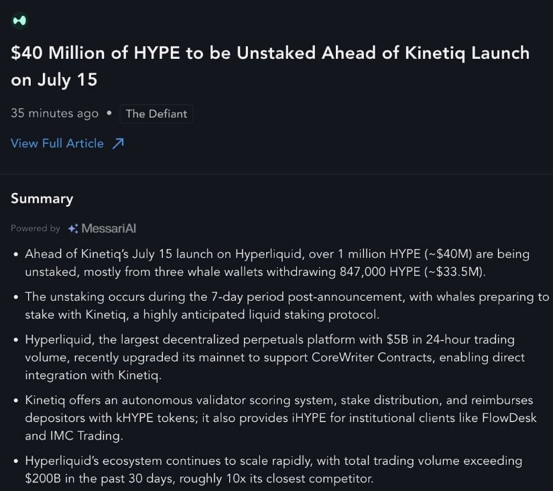
Task: Click the Summary section heading
Action: [x=42, y=199]
